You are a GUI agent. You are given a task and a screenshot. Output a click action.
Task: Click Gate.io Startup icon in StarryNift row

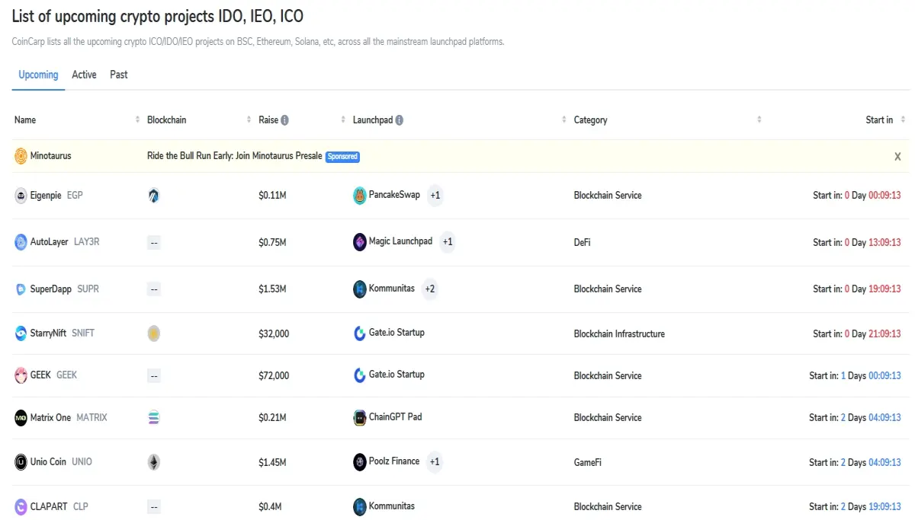pos(360,333)
